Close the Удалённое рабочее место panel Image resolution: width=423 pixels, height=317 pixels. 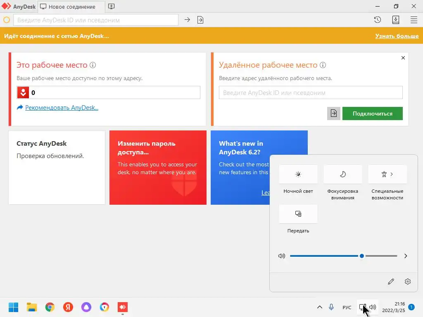(403, 58)
